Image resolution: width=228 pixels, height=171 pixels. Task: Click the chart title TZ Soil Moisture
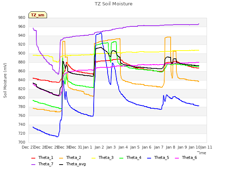pyautogui.click(x=114, y=4)
